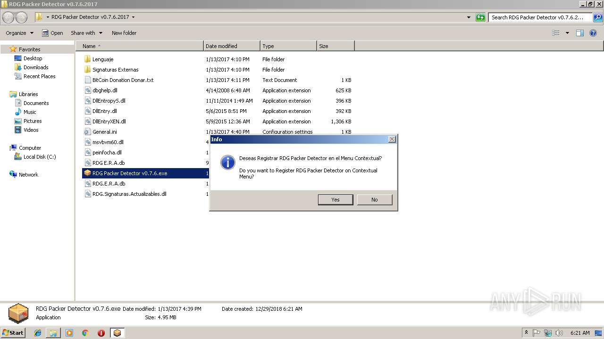Open Recent Places in navigation pane
This screenshot has height=339, width=604.
(x=39, y=76)
